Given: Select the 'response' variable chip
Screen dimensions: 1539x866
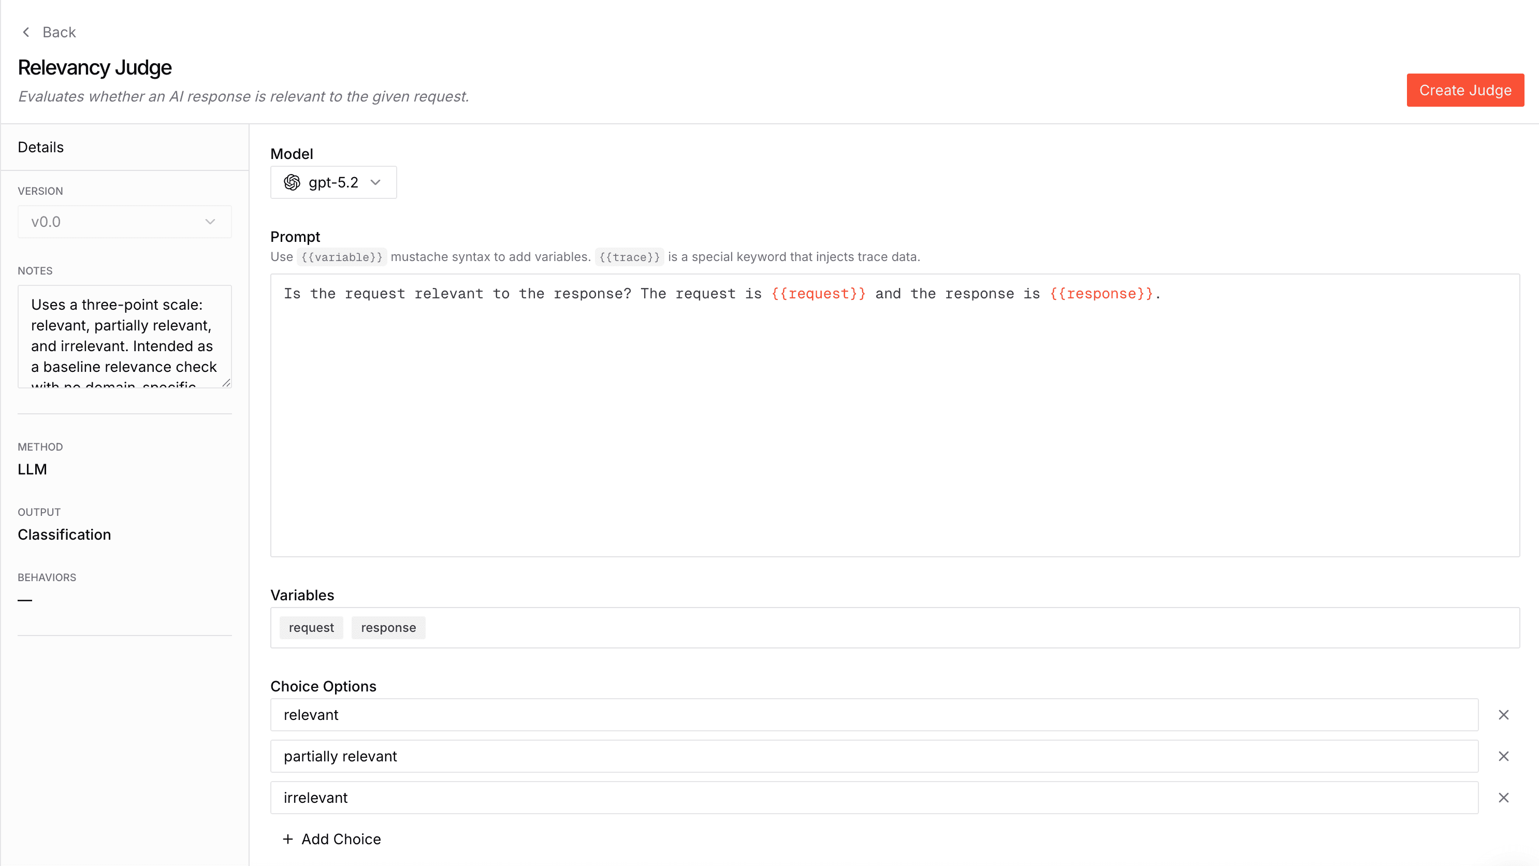Looking at the screenshot, I should pos(388,628).
